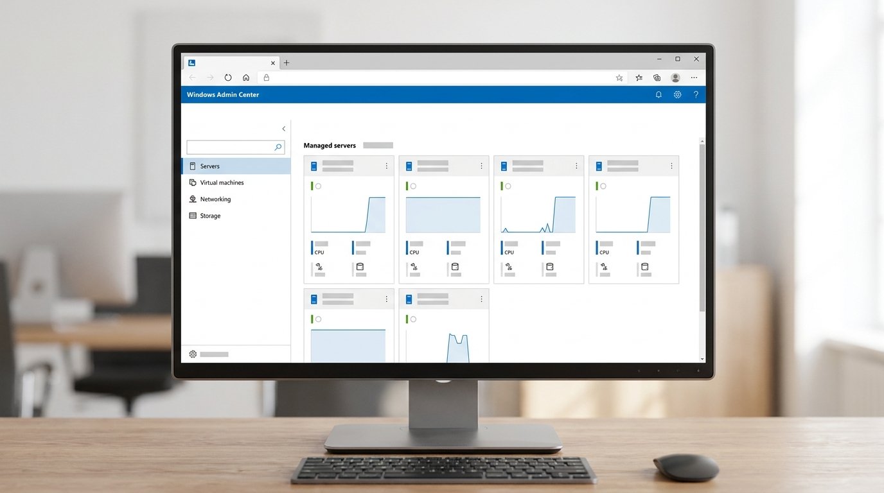Image resolution: width=884 pixels, height=493 pixels.
Task: Click the Managed servers heading
Action: (x=330, y=146)
